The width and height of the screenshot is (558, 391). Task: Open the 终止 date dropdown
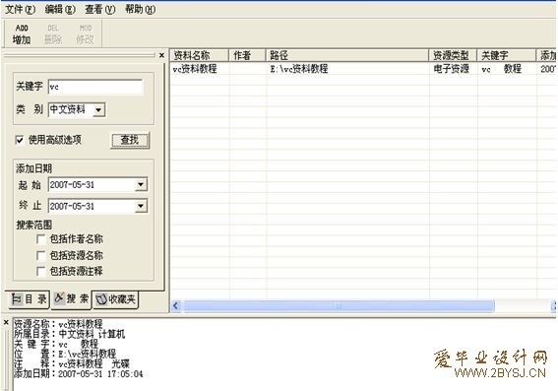(141, 206)
